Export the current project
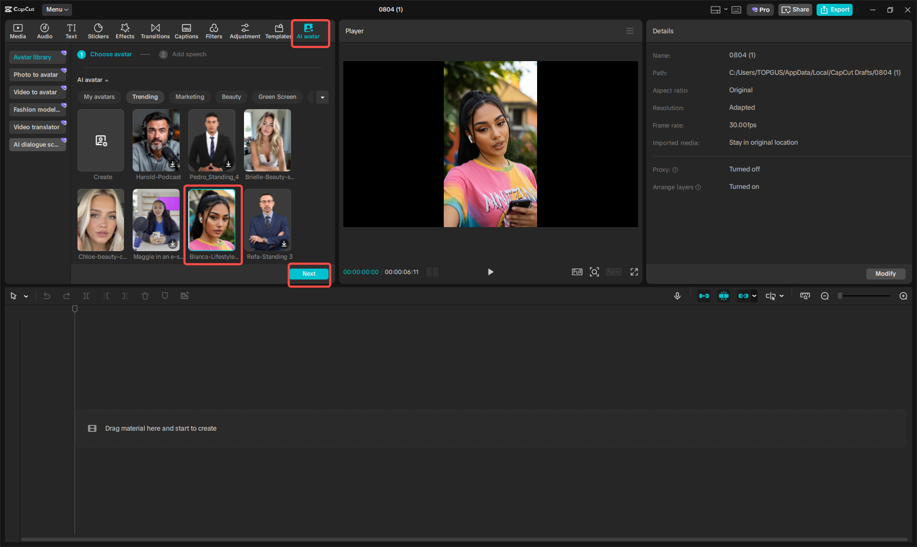 click(834, 9)
